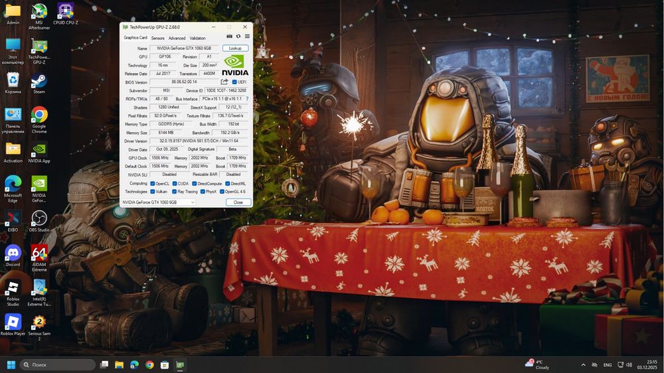
Task: Open Microsoft Edge desktop icon
Action: pos(13,189)
